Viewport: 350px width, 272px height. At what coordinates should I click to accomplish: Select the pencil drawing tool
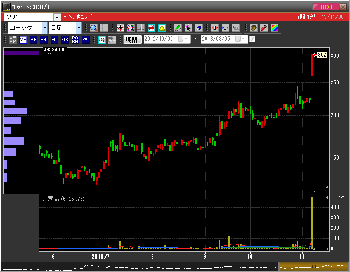pos(178,28)
